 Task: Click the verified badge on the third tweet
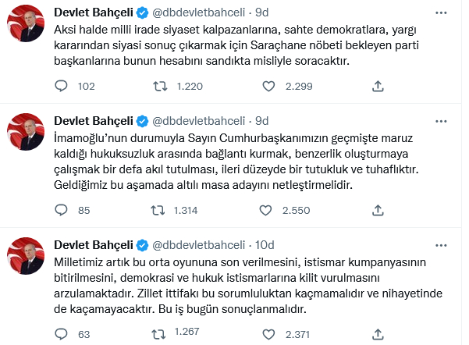click(141, 243)
